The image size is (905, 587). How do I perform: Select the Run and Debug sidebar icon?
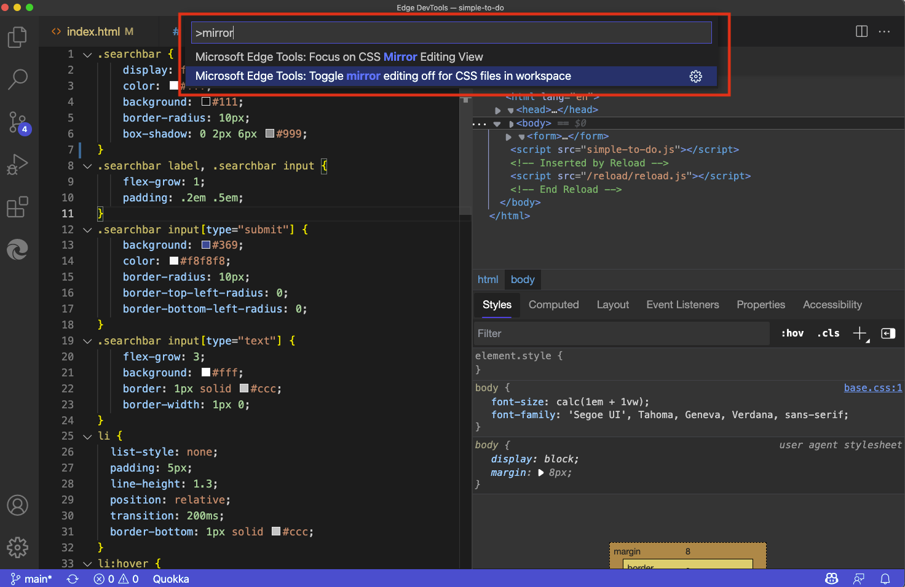click(17, 165)
